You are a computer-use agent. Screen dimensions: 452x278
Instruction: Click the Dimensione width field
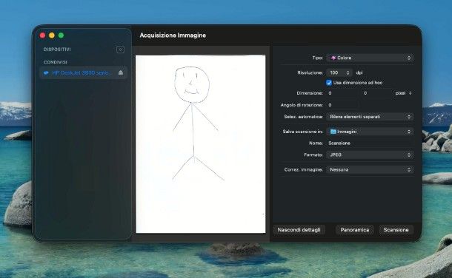342,93
